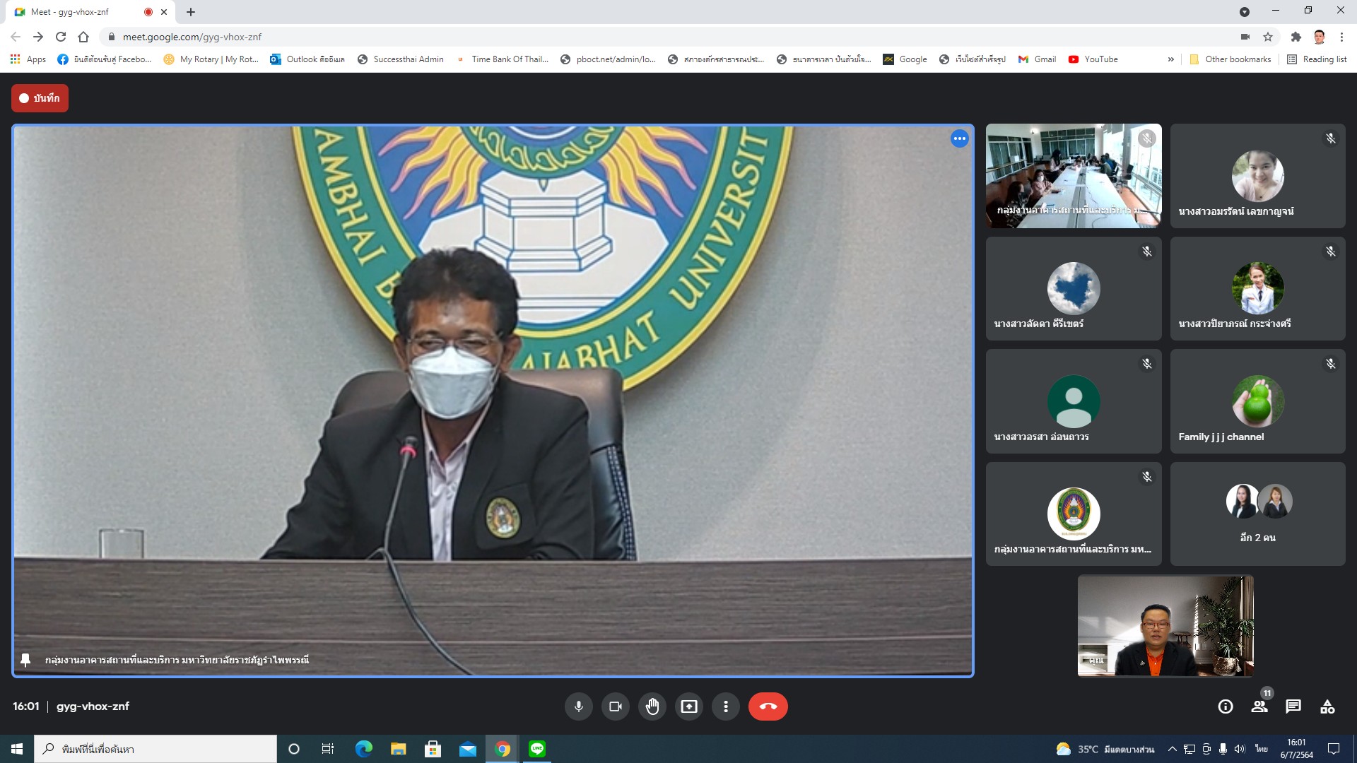1357x763 pixels.
Task: Open Chrome three-dot menu
Action: 1341,37
